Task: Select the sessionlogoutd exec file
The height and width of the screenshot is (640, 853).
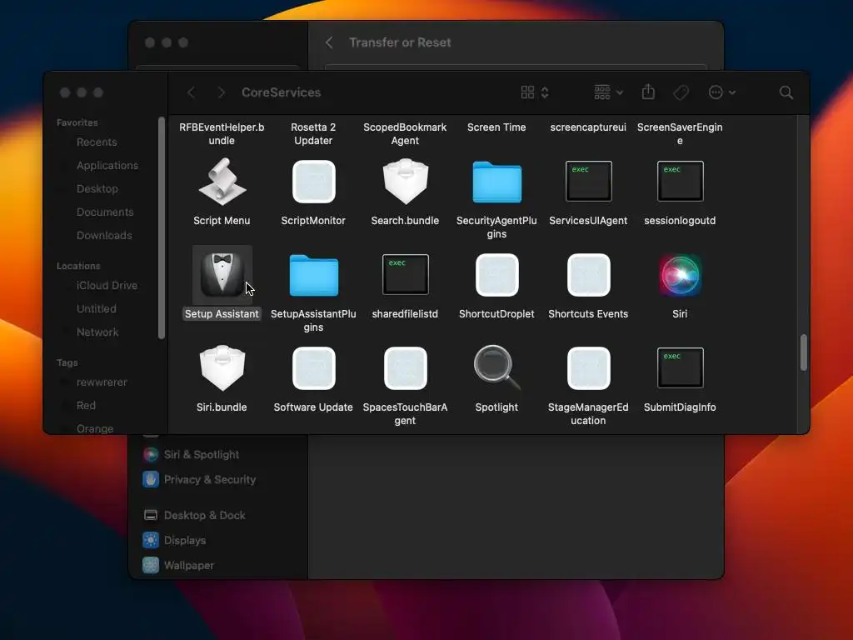Action: (680, 181)
